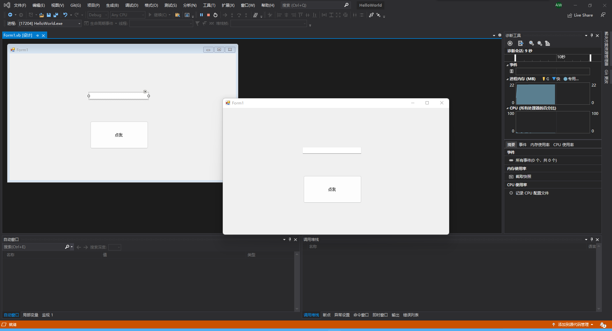
Task: Click 截取快照 to take memory snapshot
Action: point(523,177)
